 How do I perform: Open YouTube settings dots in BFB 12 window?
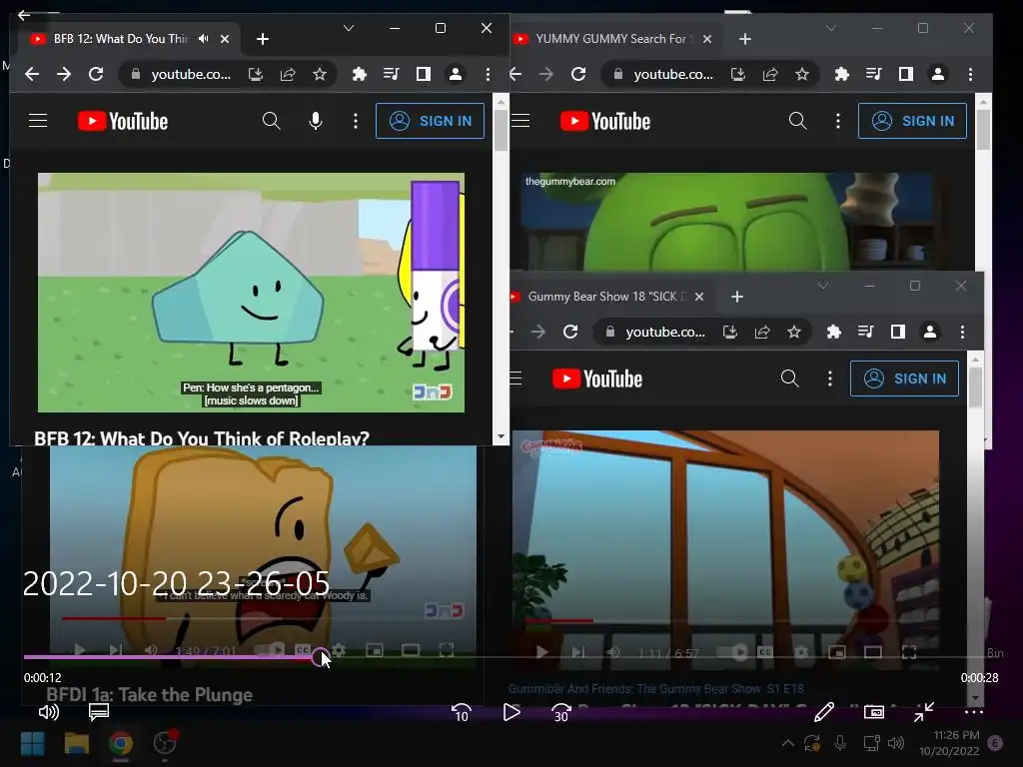coord(356,121)
